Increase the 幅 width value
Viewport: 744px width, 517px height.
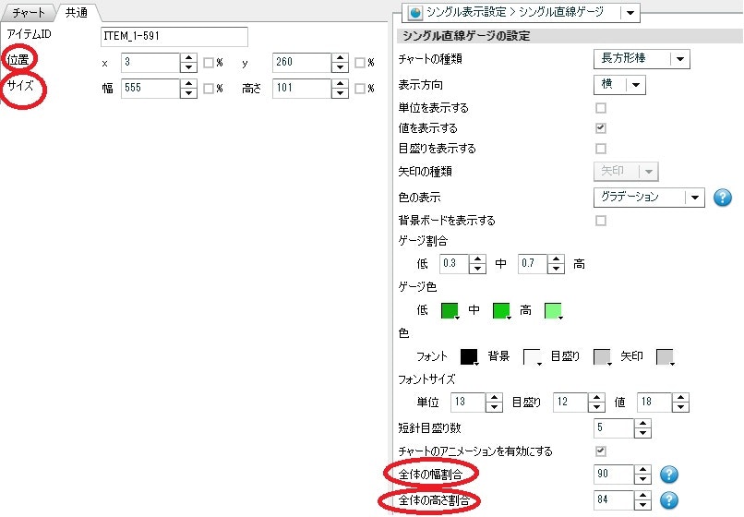(189, 84)
